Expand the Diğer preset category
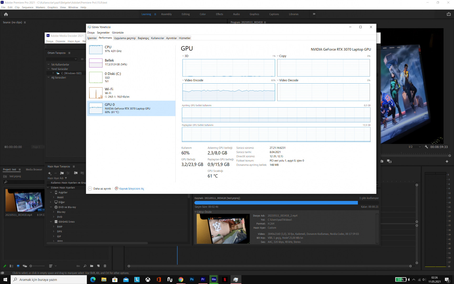This screenshot has width=454, height=284. click(x=51, y=202)
